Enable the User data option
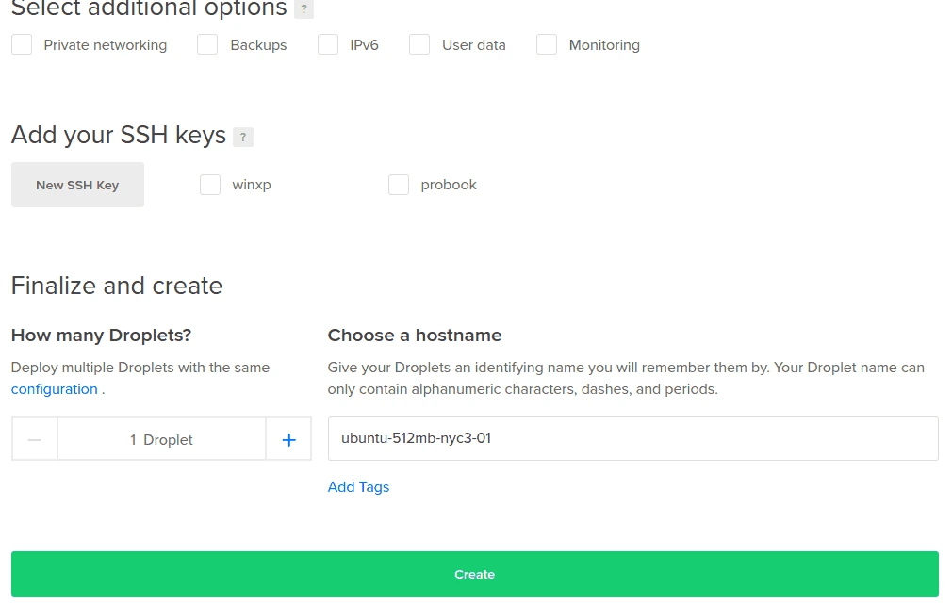The width and height of the screenshot is (952, 606). click(x=419, y=44)
